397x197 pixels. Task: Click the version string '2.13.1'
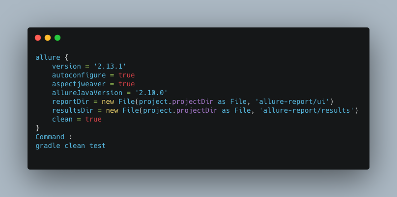(110, 67)
